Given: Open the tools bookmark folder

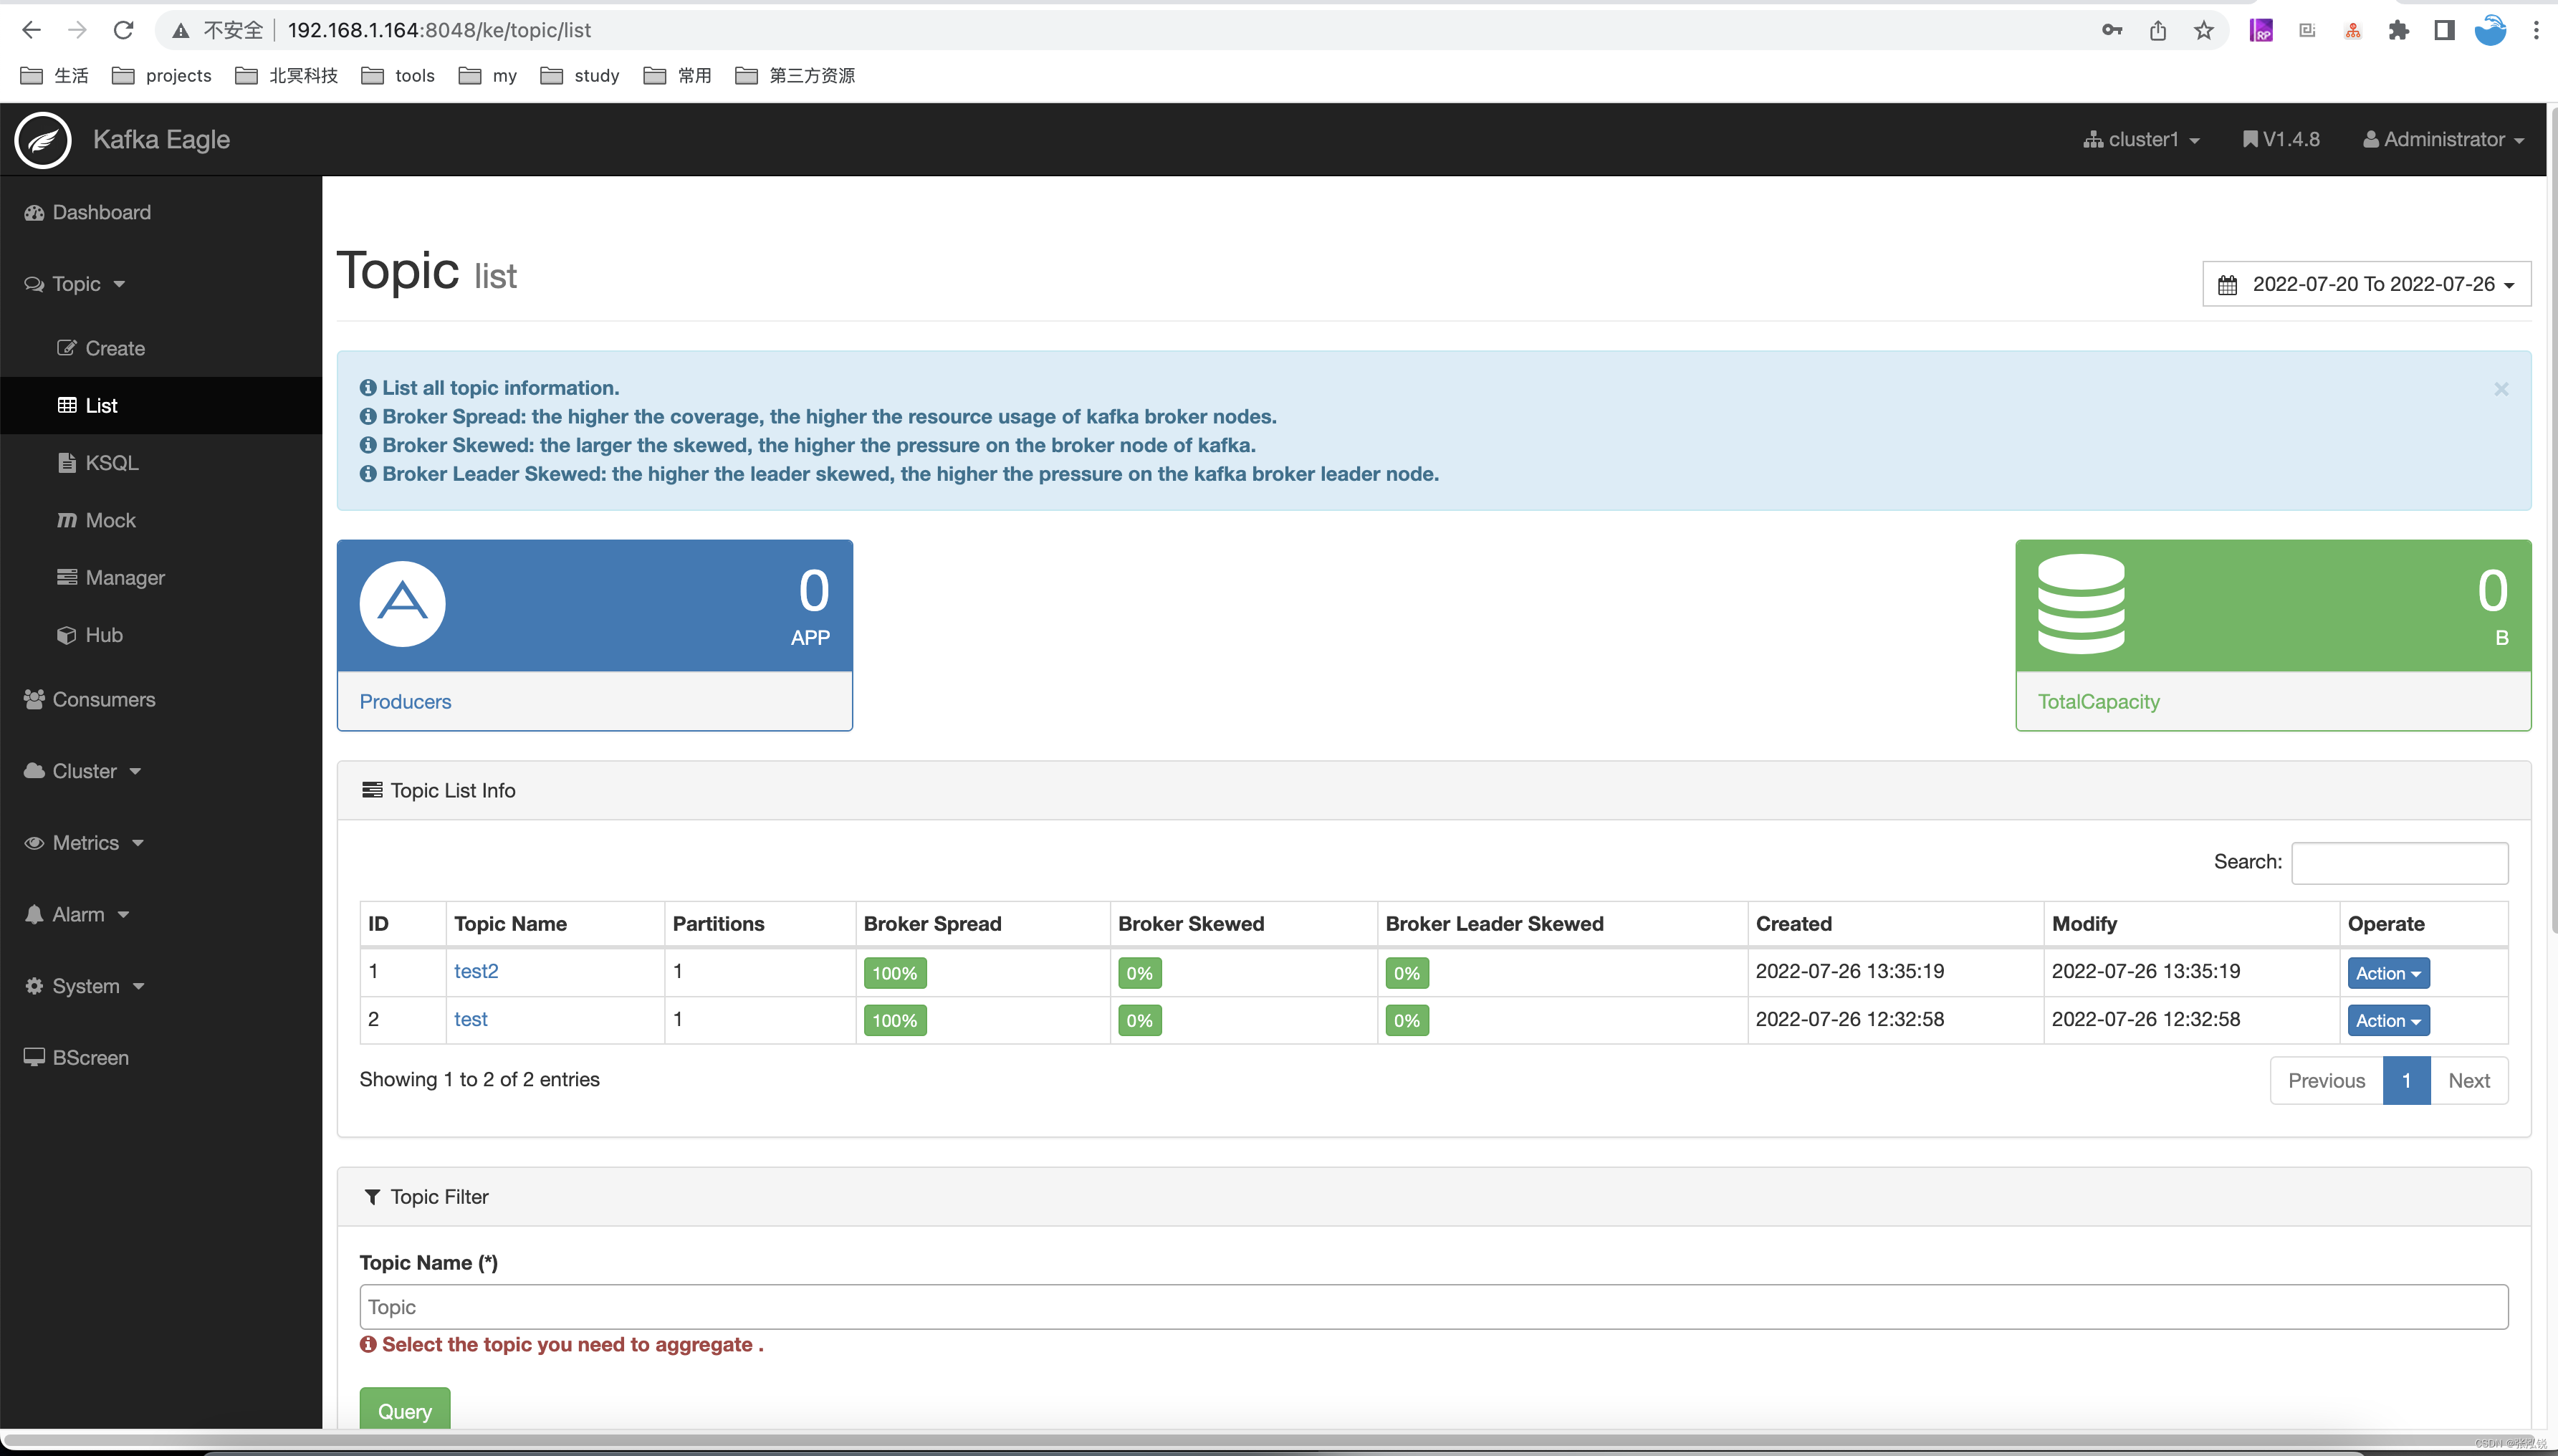Looking at the screenshot, I should click(398, 76).
